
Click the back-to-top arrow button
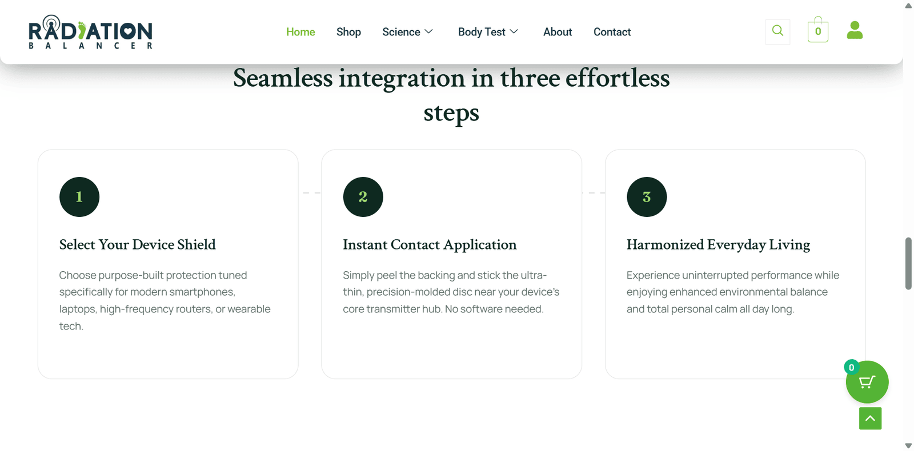(870, 418)
